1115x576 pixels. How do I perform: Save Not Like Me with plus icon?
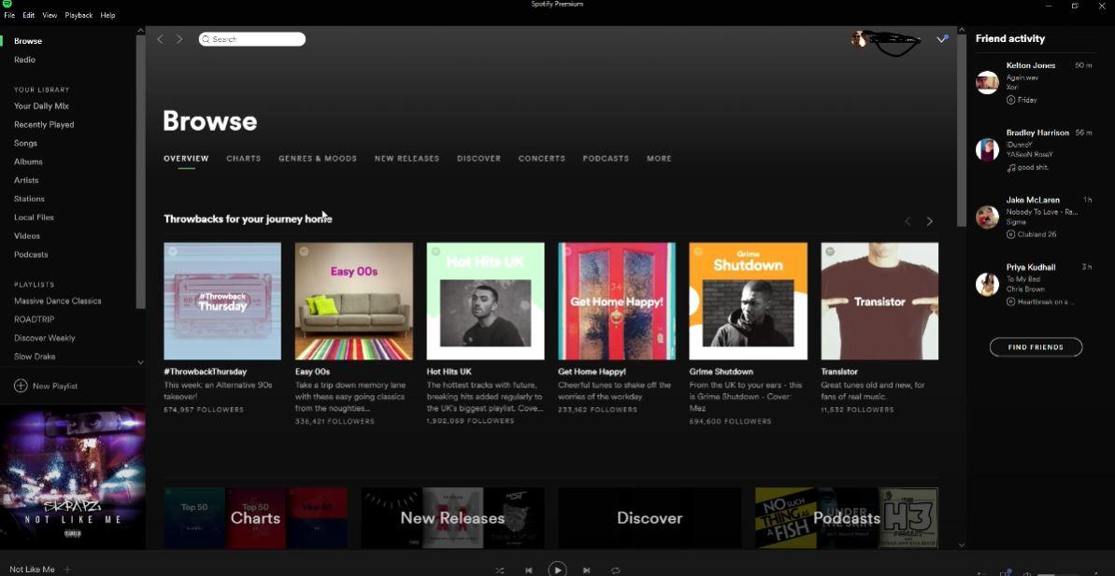click(x=67, y=569)
